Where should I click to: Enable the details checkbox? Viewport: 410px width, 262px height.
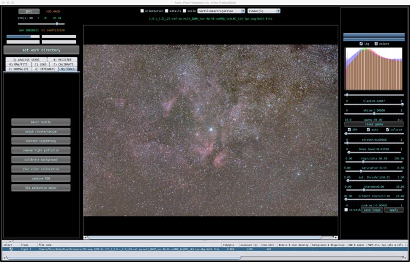coord(167,11)
